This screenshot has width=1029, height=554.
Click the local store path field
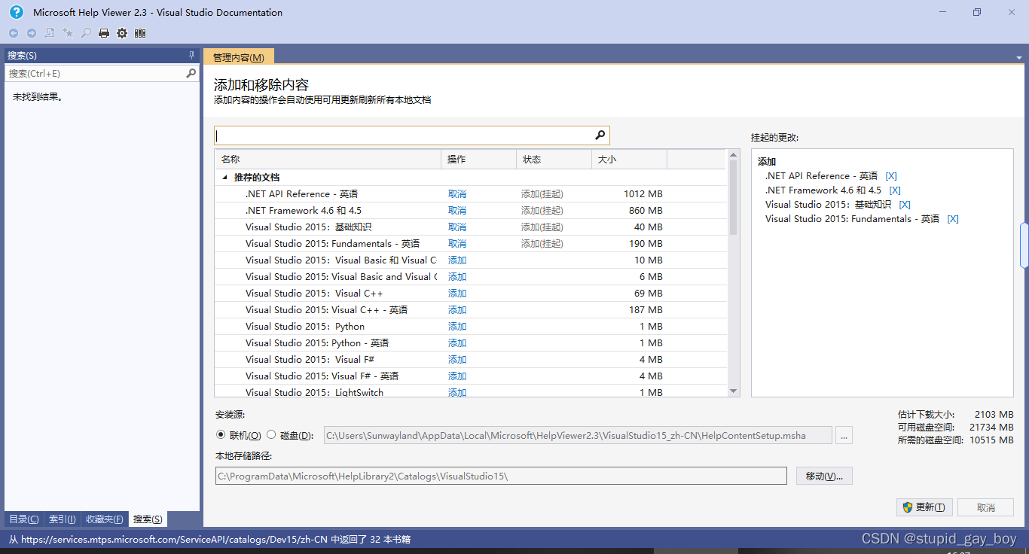click(501, 476)
